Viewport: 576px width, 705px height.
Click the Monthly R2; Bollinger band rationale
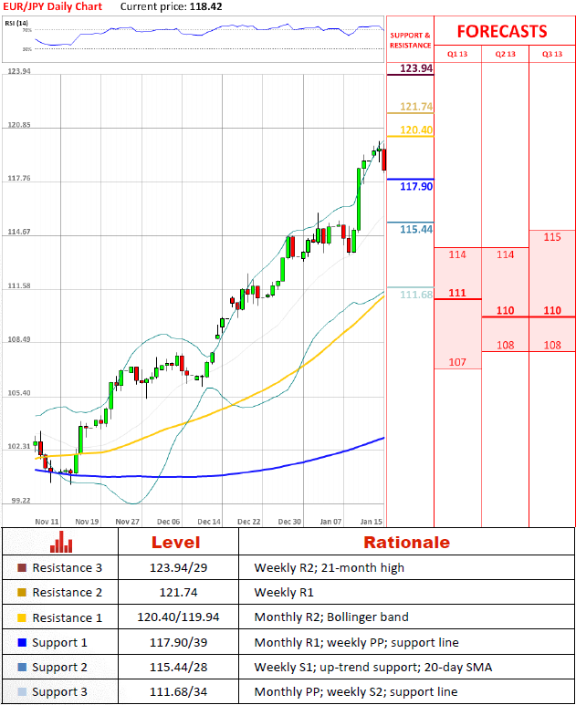tap(331, 617)
